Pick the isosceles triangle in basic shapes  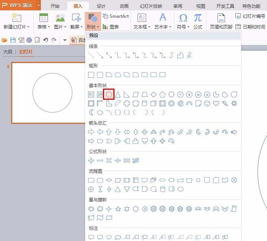(x=118, y=95)
